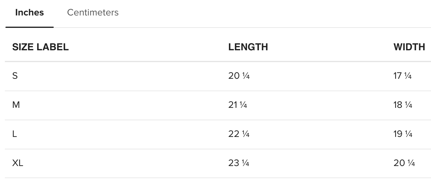Select the M size label cell

click(x=16, y=105)
